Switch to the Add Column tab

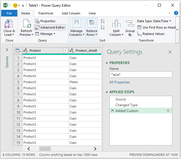point(71,13)
